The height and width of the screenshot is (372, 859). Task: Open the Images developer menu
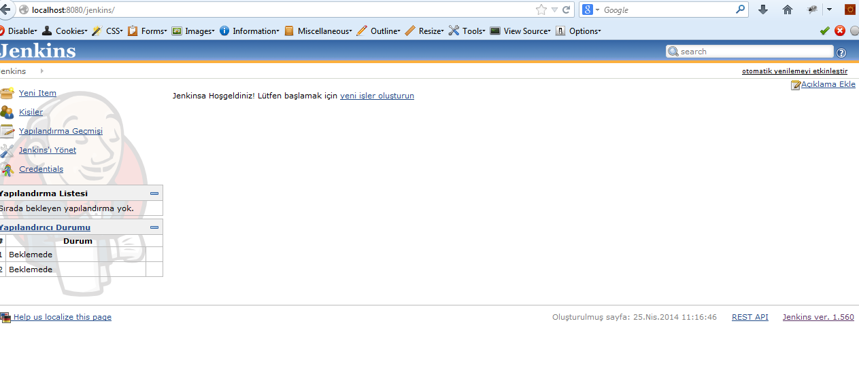(x=193, y=31)
